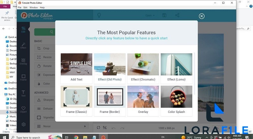Click the Task View taskbar icon
The height and width of the screenshot is (139, 253).
(x=66, y=137)
